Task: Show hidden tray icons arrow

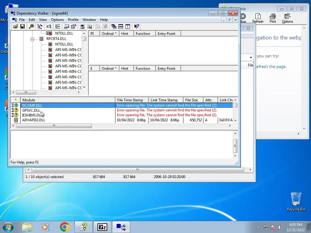Action: pos(258,227)
